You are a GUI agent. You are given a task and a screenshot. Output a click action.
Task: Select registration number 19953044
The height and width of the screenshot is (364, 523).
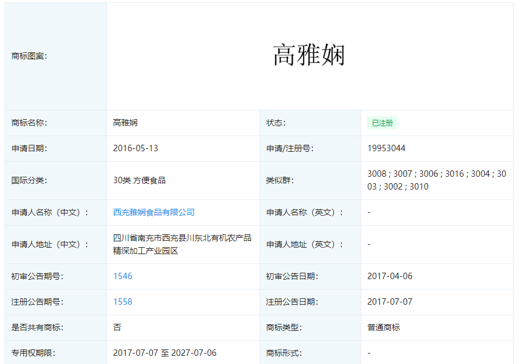pos(386,148)
